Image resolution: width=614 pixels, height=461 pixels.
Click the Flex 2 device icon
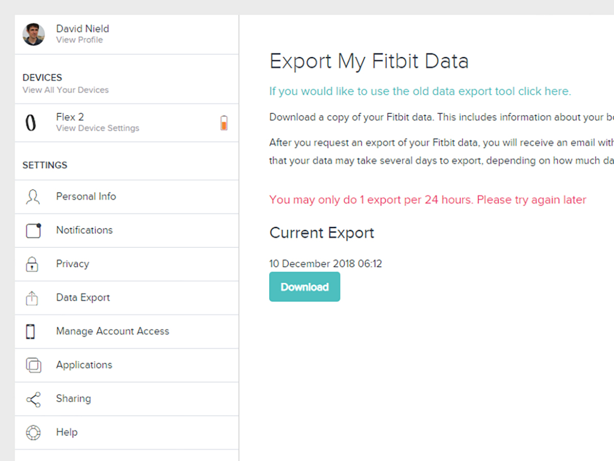click(x=31, y=122)
